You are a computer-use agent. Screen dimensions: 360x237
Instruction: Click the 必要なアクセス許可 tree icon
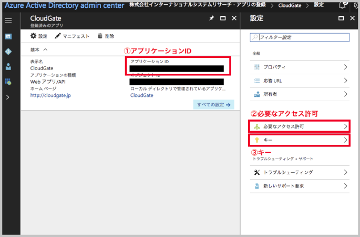click(x=257, y=126)
